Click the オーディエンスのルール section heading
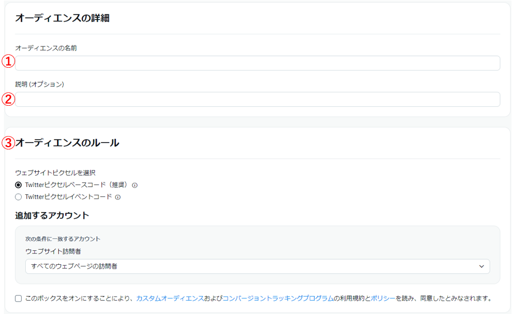The width and height of the screenshot is (512, 314). click(x=67, y=143)
